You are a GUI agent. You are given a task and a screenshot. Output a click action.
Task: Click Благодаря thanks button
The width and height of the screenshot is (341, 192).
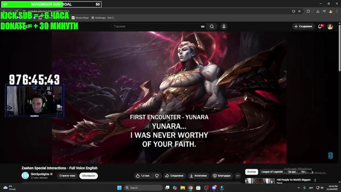(x=222, y=176)
